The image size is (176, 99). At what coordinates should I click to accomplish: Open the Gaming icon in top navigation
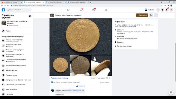click(x=106, y=10)
